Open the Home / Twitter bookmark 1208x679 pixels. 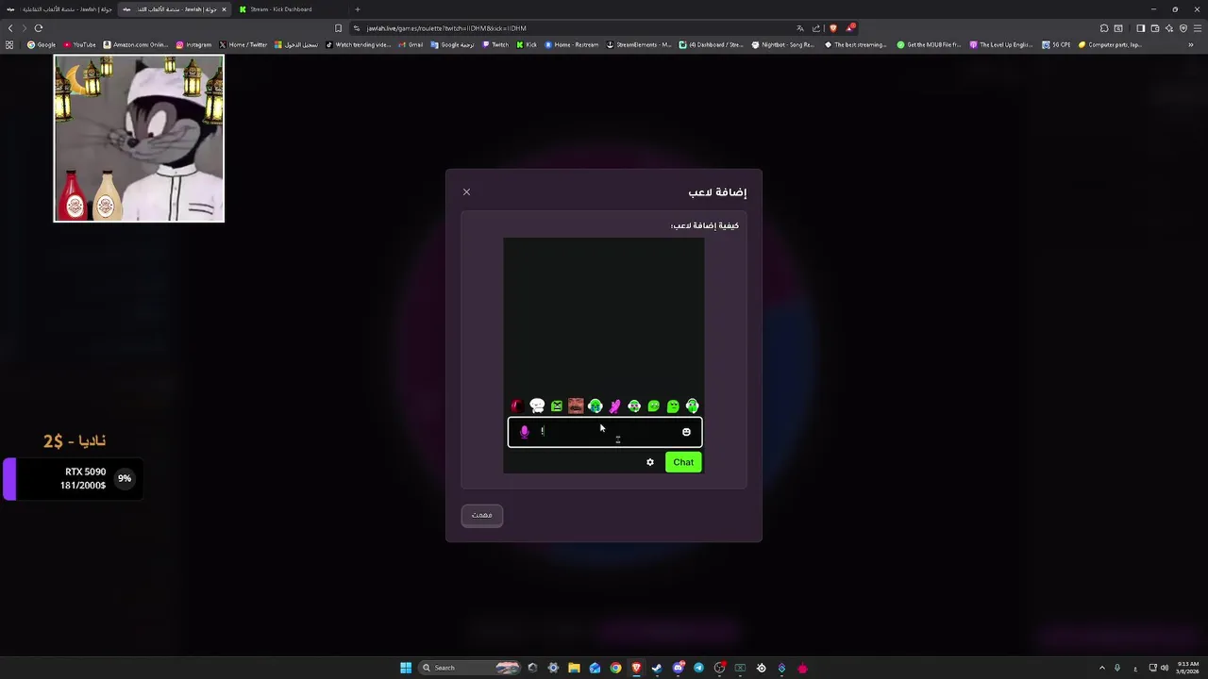point(243,44)
